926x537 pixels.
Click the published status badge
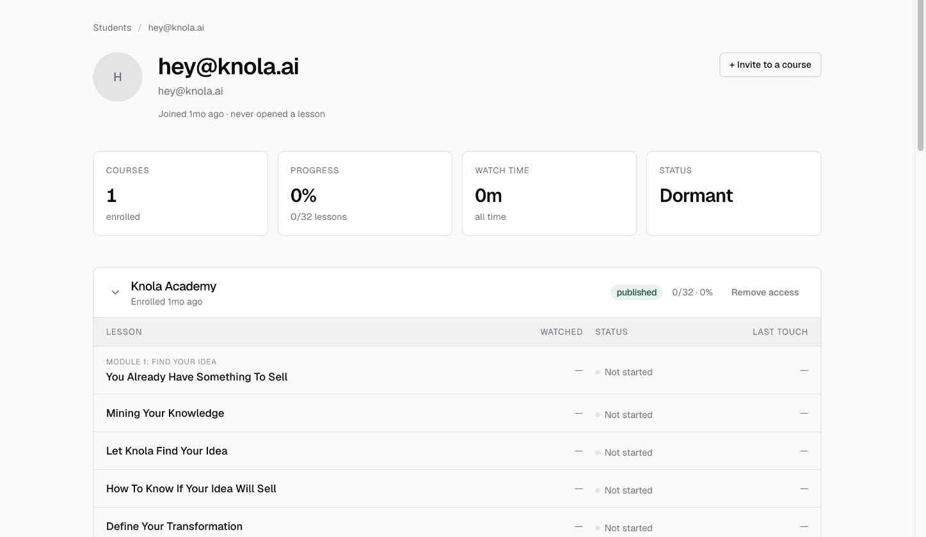(x=636, y=292)
